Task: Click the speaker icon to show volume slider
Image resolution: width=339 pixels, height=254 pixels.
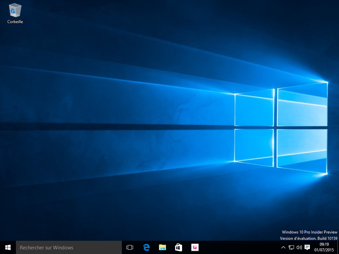Action: [299, 247]
